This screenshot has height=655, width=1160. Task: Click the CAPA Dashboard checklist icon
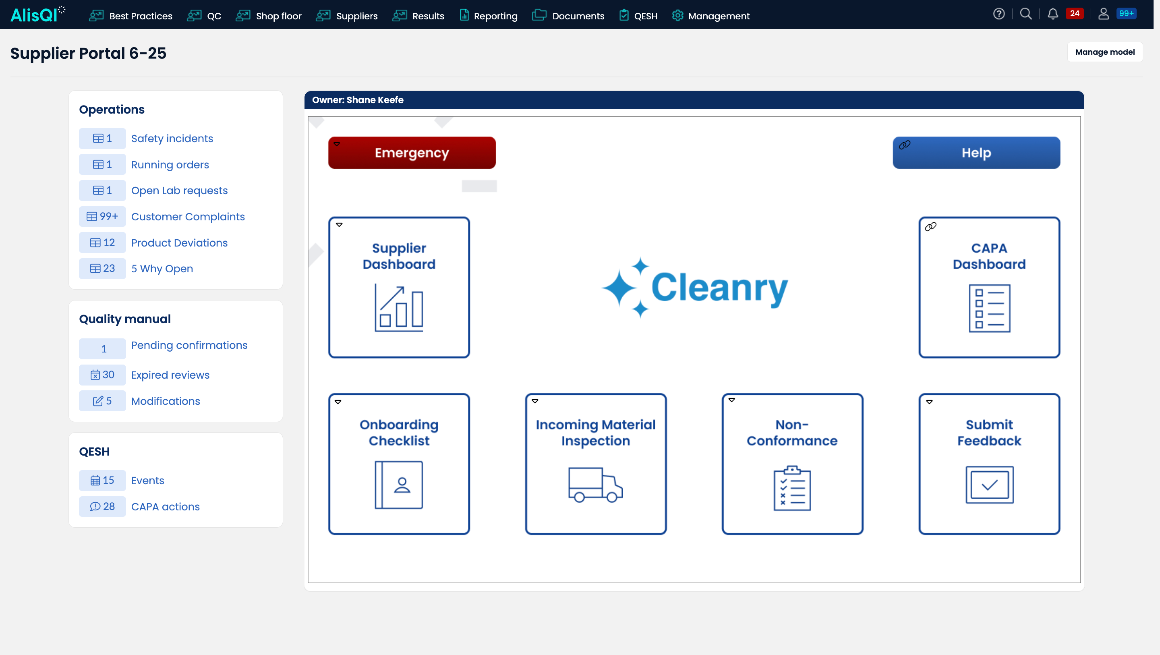(989, 308)
